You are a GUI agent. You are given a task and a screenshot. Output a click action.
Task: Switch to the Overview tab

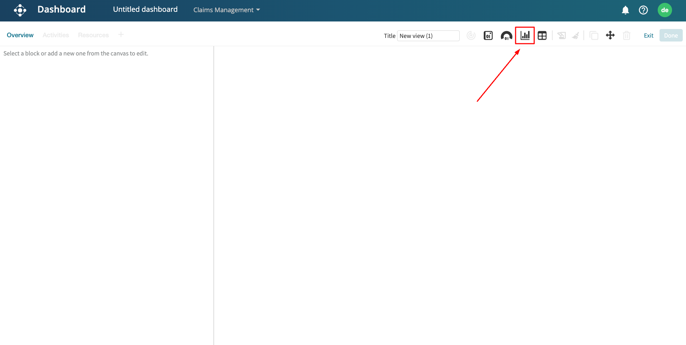(20, 35)
